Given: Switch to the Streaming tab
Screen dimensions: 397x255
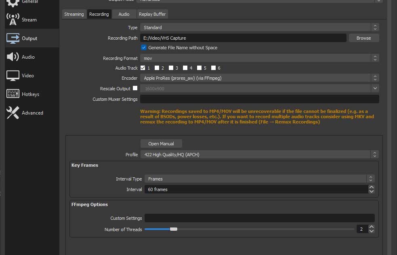Looking at the screenshot, I should [74, 14].
